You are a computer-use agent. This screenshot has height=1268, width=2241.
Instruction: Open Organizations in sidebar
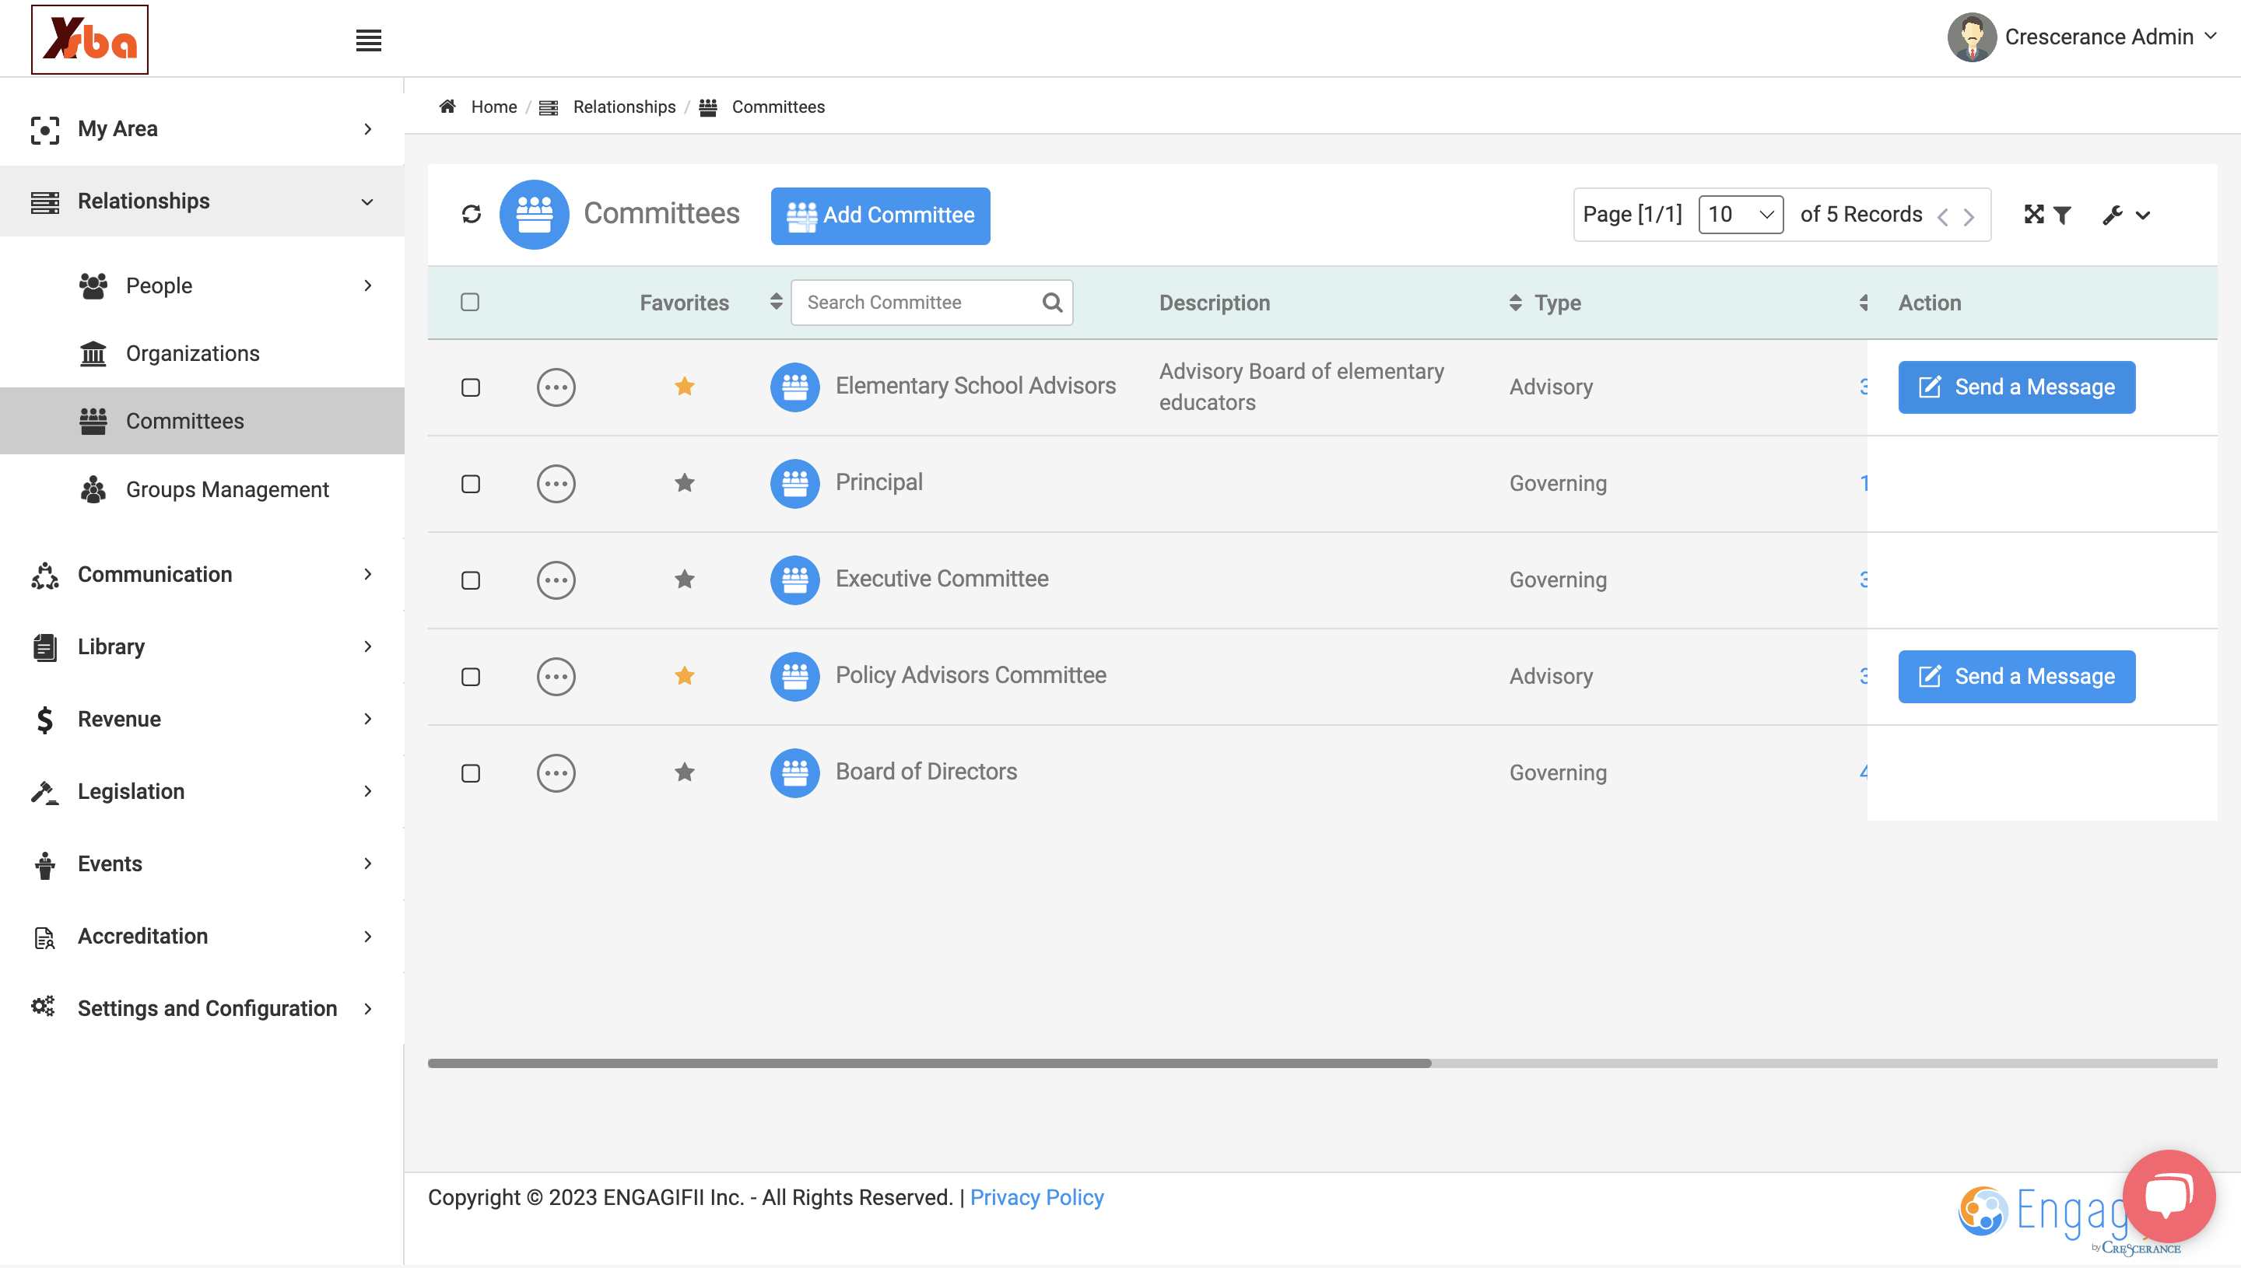(192, 354)
